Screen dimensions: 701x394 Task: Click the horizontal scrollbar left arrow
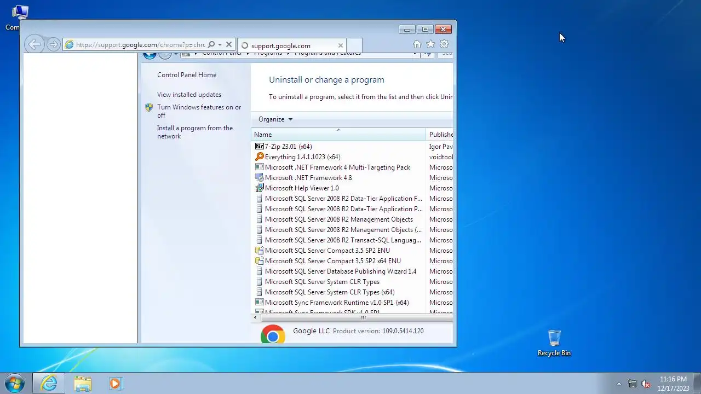click(255, 317)
